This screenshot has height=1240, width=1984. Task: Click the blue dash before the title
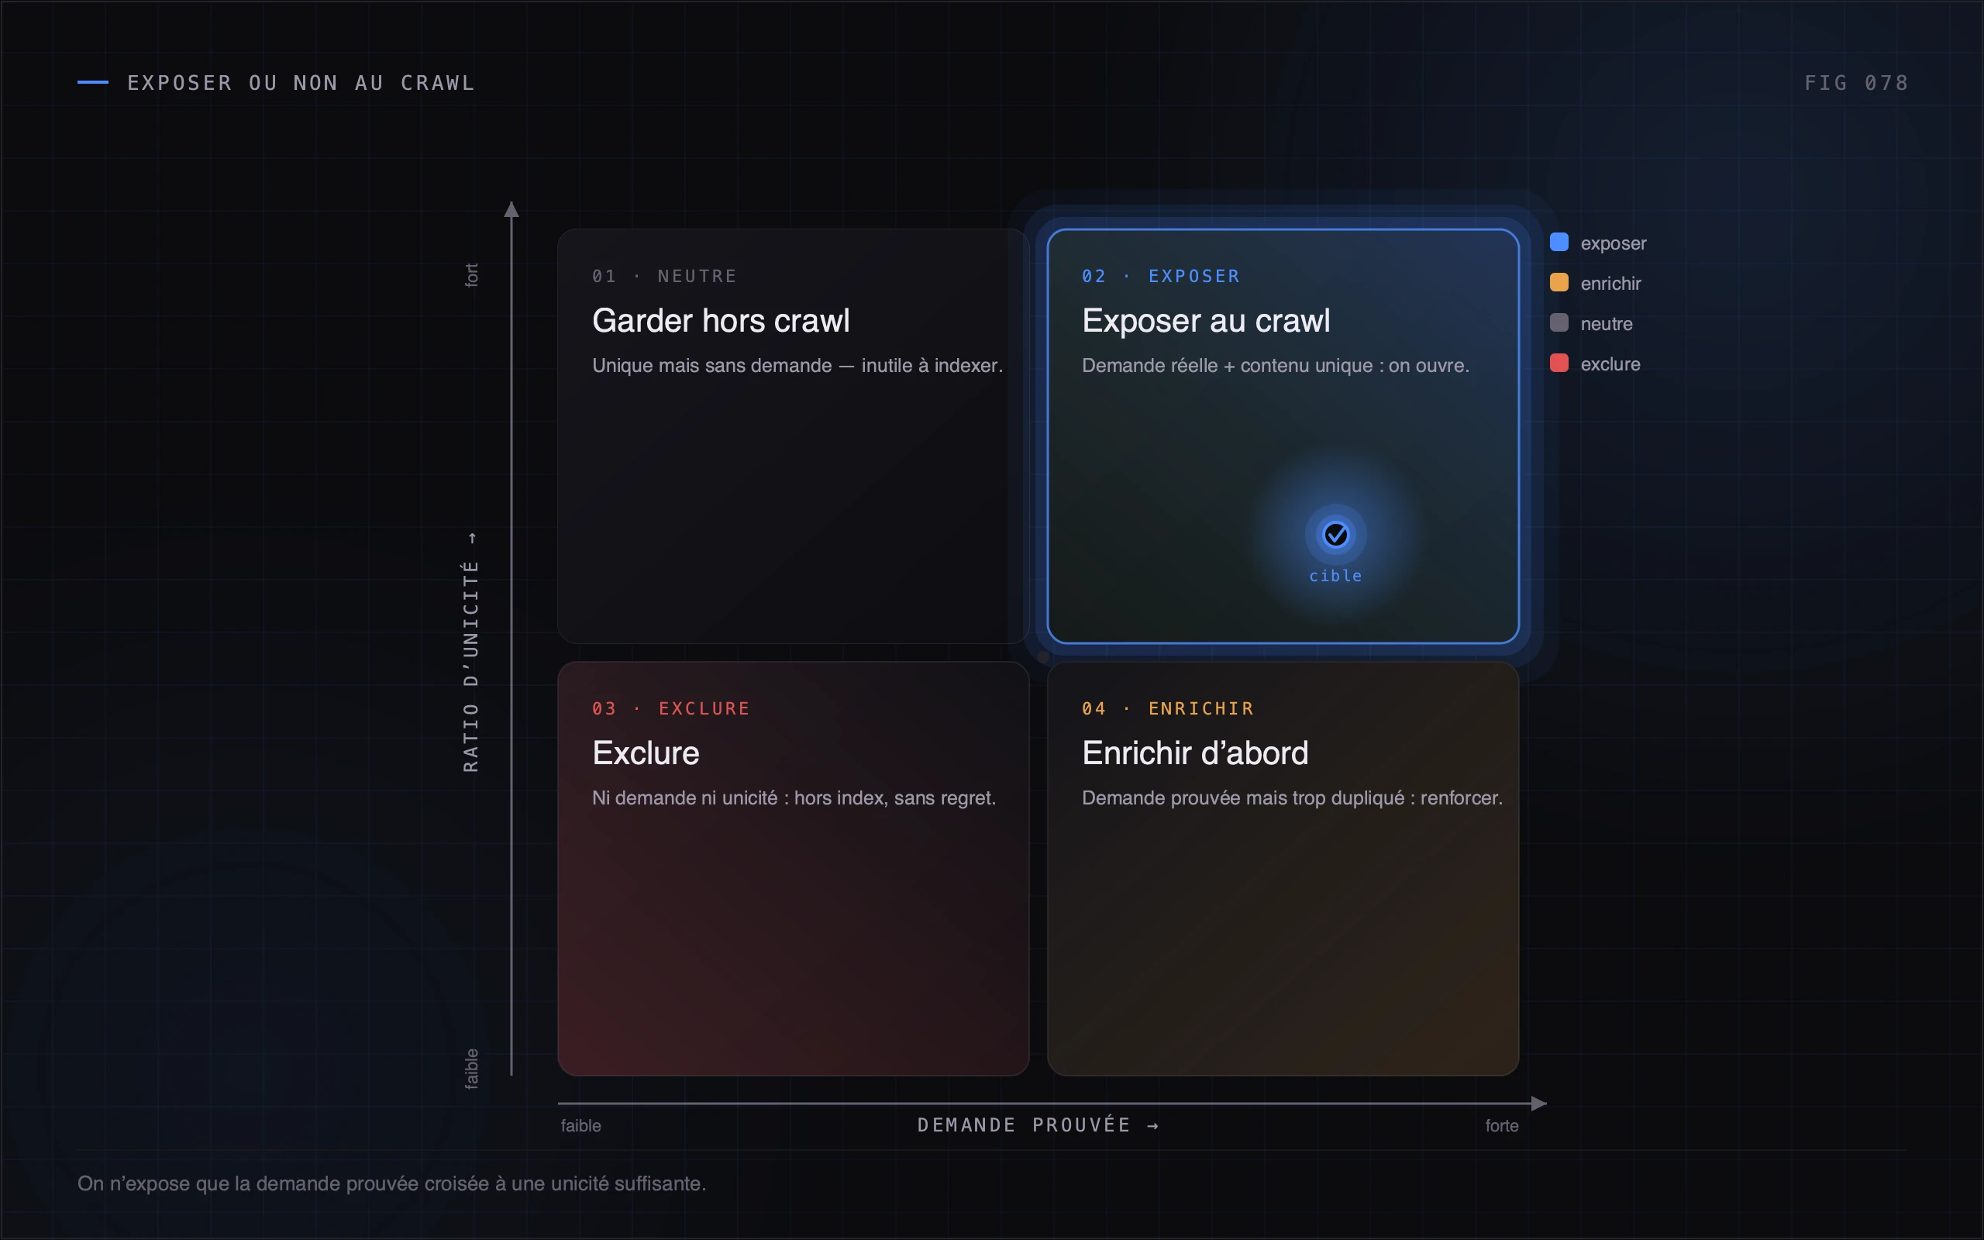click(93, 82)
